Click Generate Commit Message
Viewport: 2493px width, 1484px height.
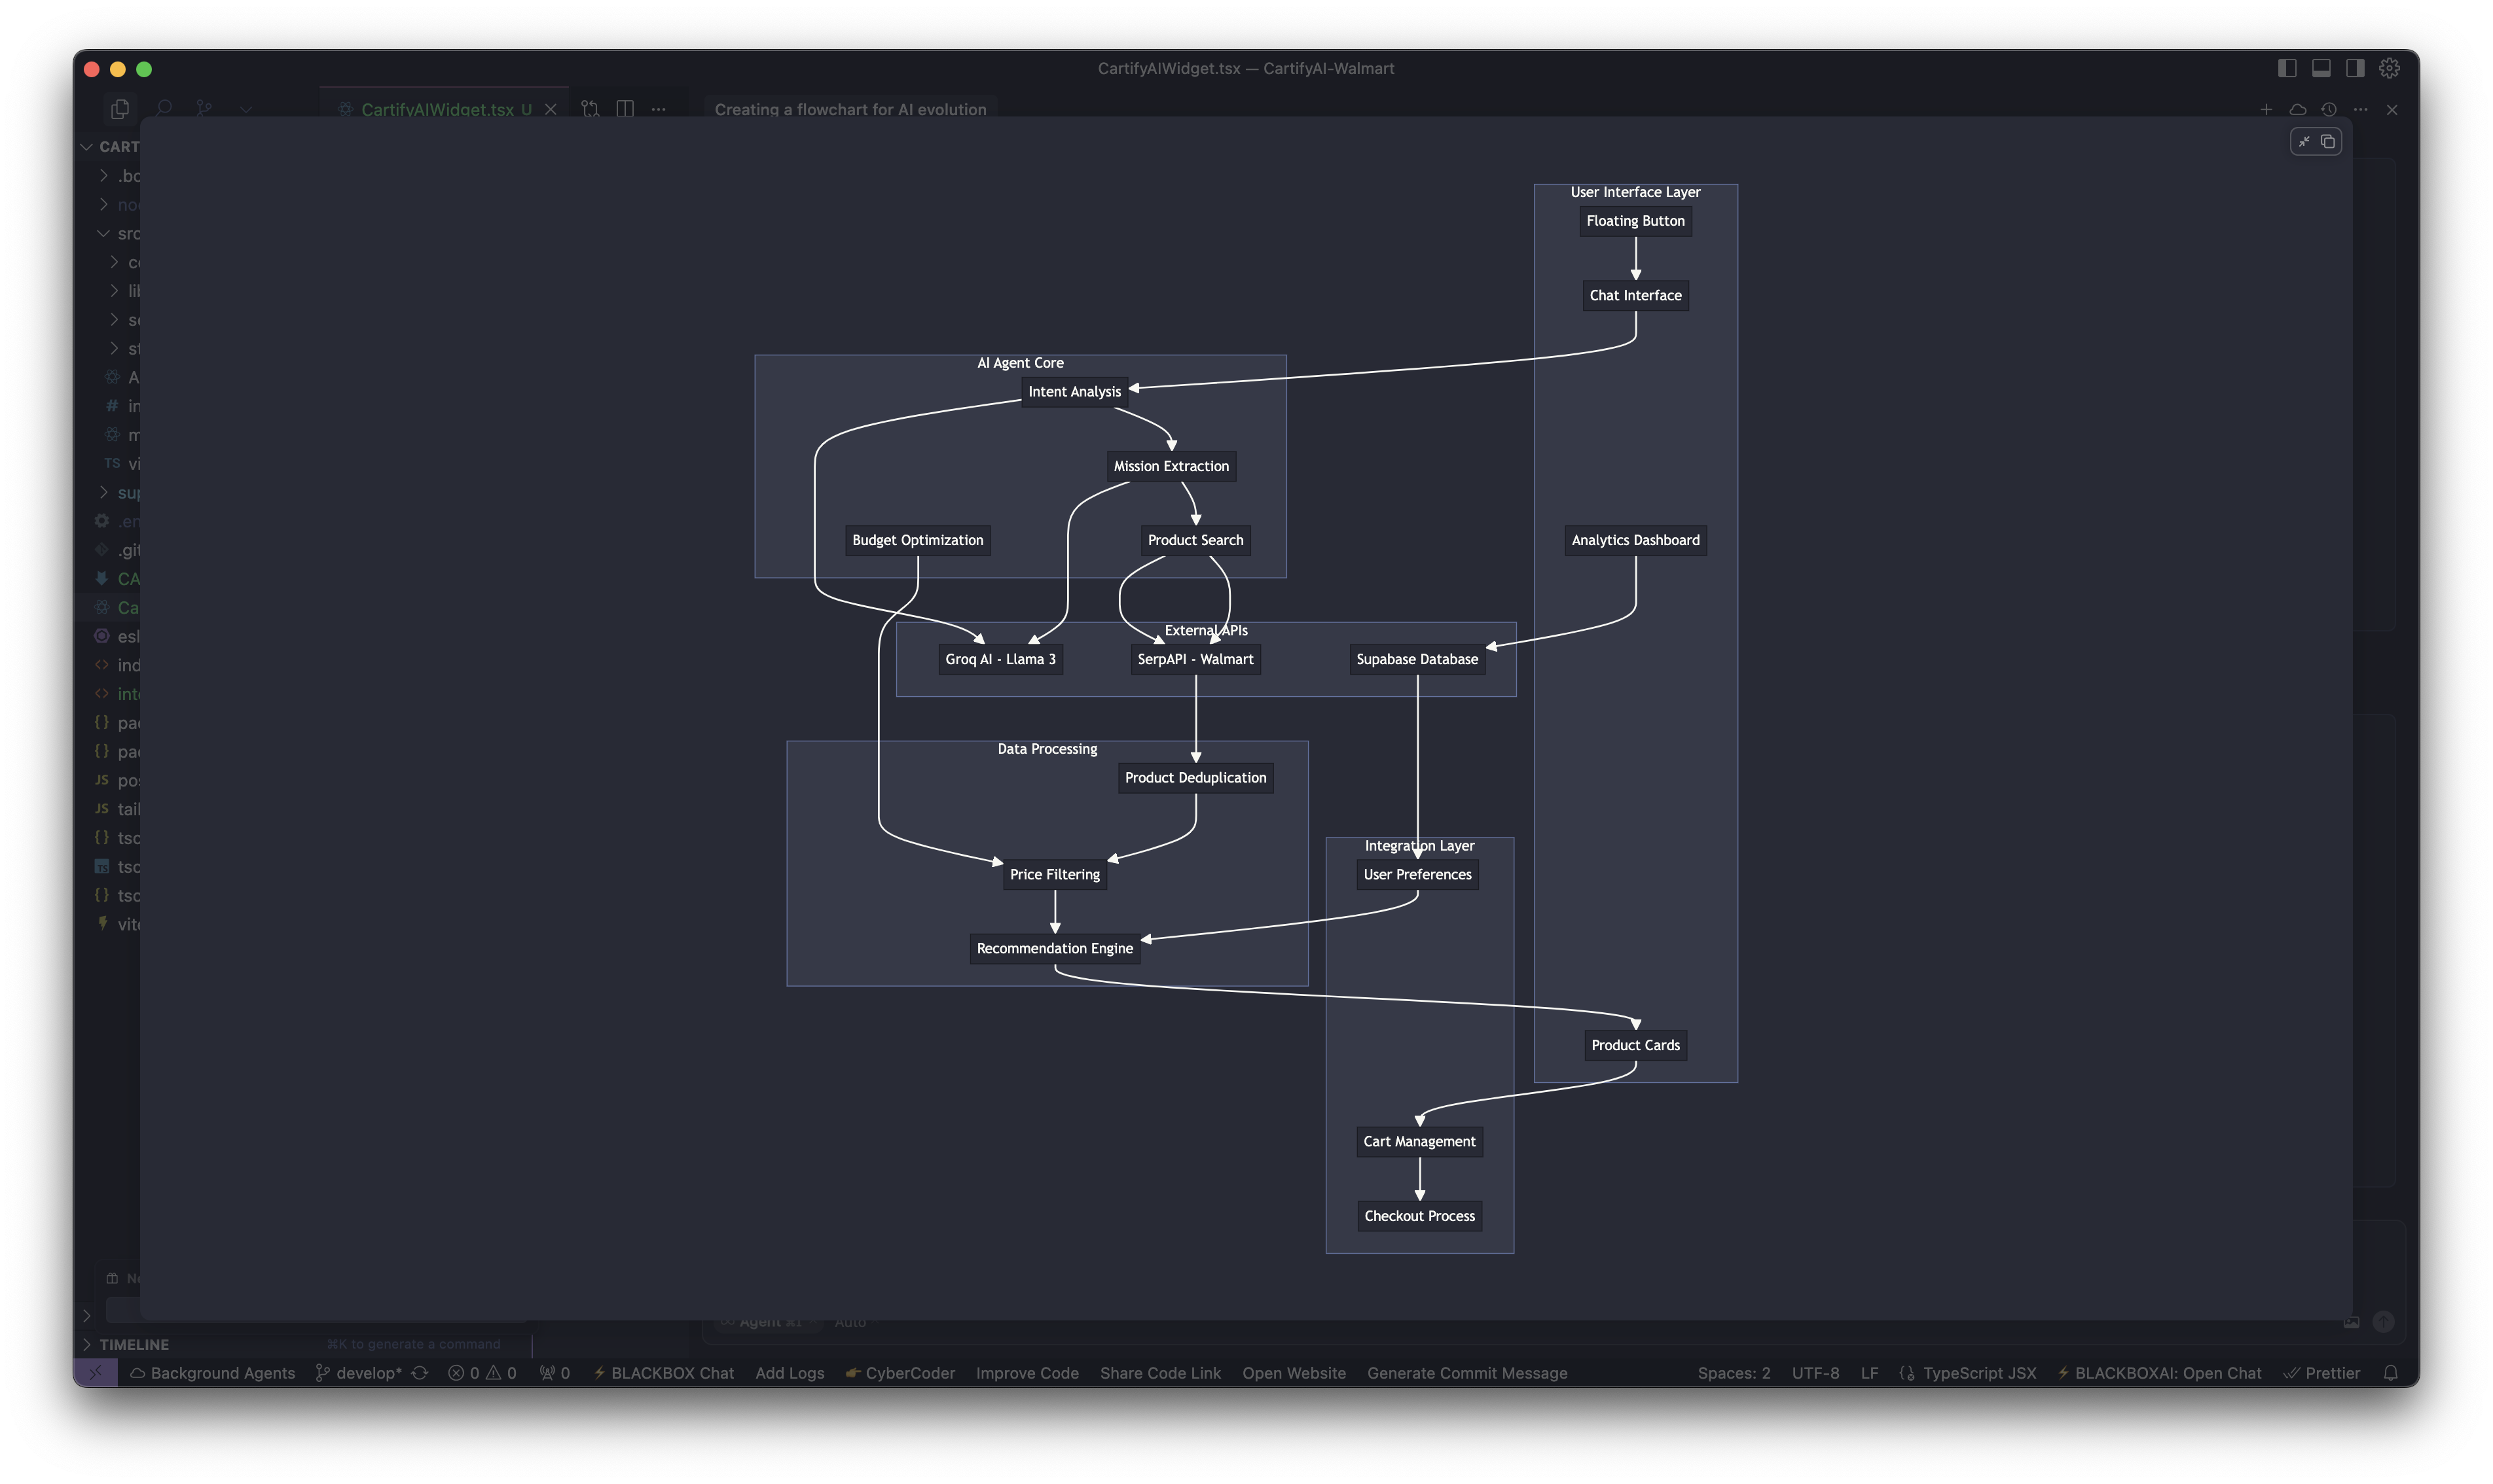pyautogui.click(x=1466, y=1373)
